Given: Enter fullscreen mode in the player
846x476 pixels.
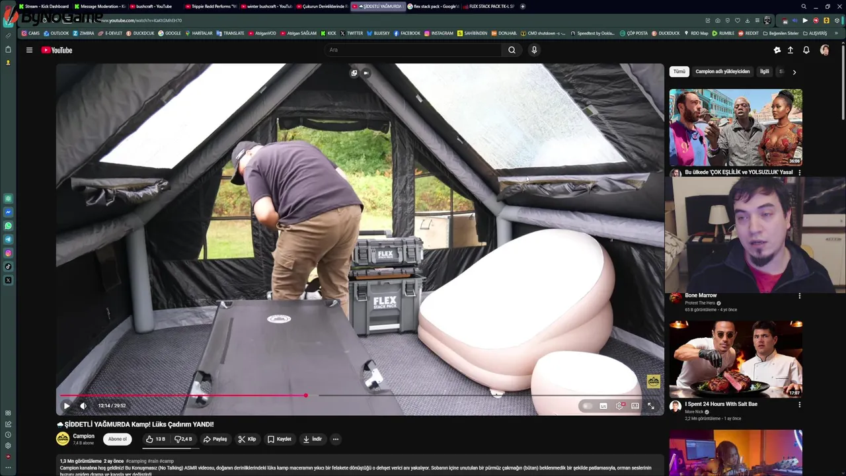Looking at the screenshot, I should (x=651, y=406).
